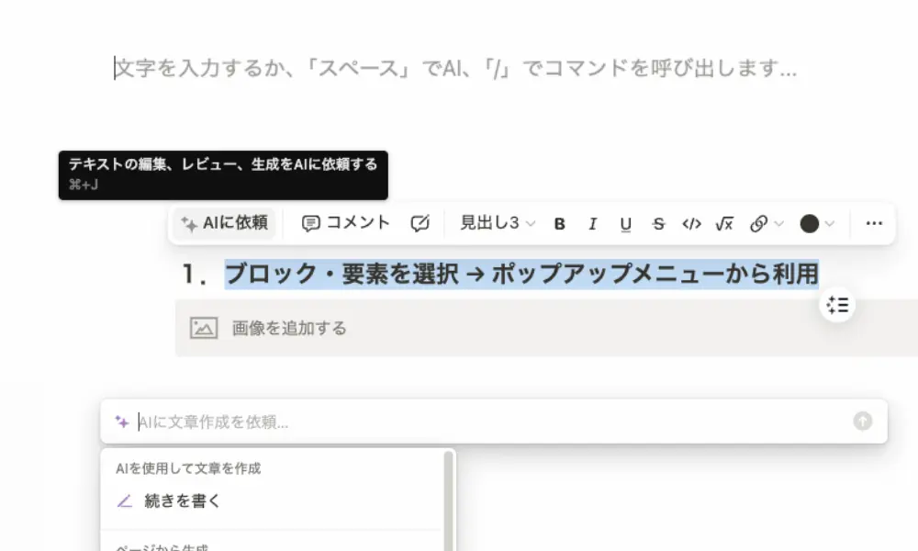The height and width of the screenshot is (551, 918).
Task: Click the suggest edits pencil icon
Action: click(x=420, y=224)
